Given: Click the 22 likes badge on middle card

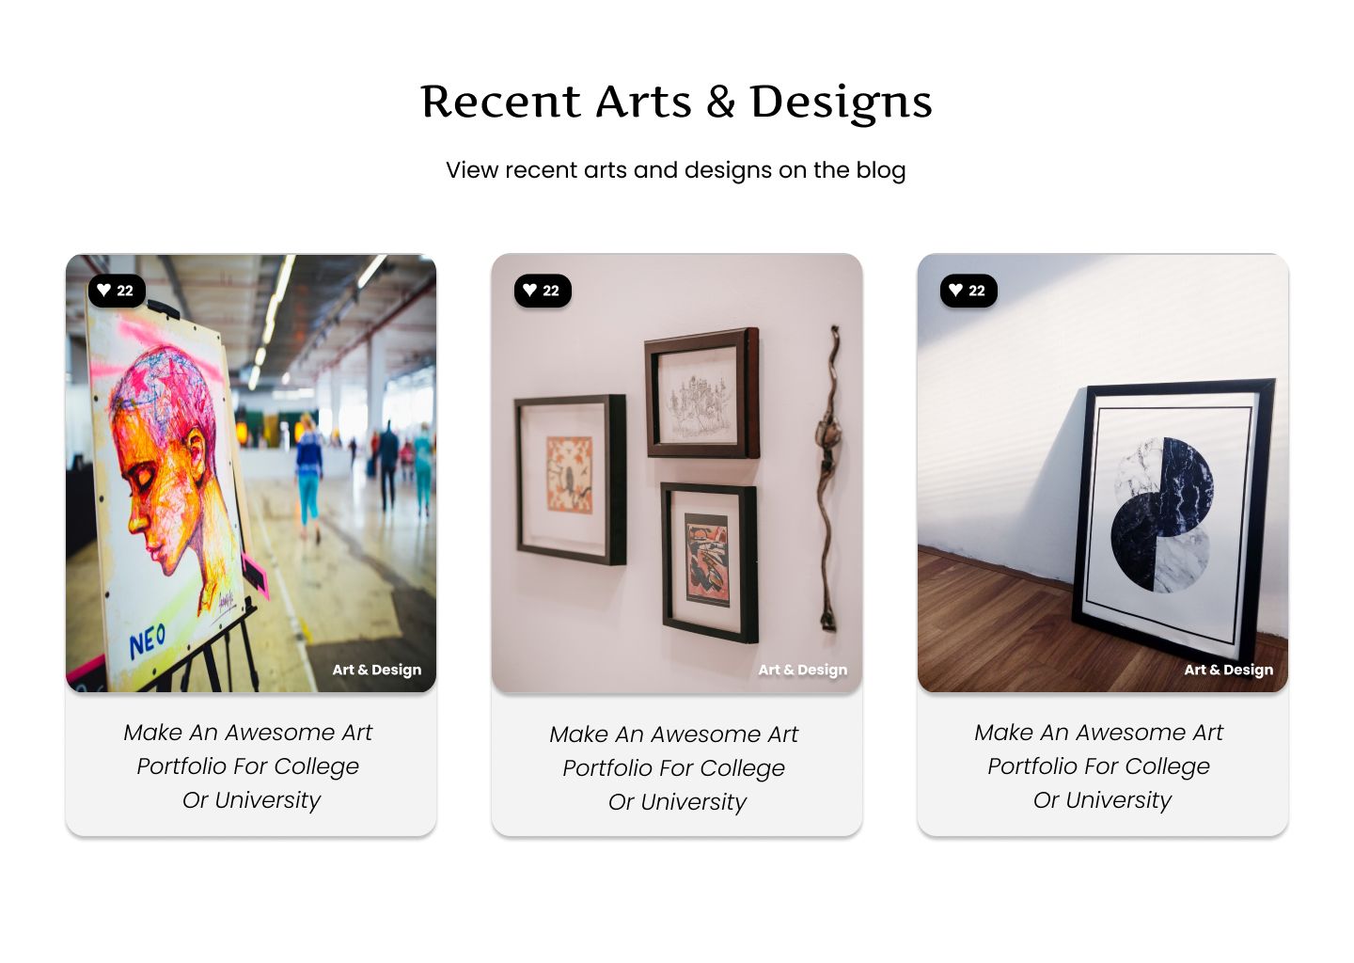Looking at the screenshot, I should [x=543, y=291].
